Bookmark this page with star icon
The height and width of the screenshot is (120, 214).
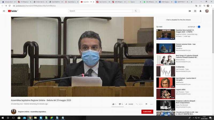(x=200, y=6)
